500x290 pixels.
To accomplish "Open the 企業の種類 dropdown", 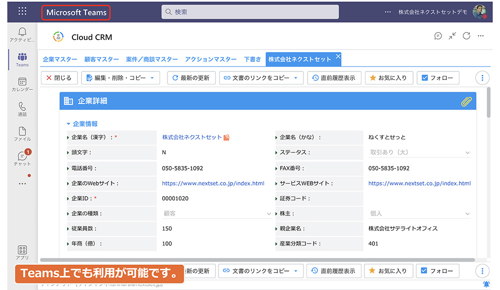I will click(217, 213).
